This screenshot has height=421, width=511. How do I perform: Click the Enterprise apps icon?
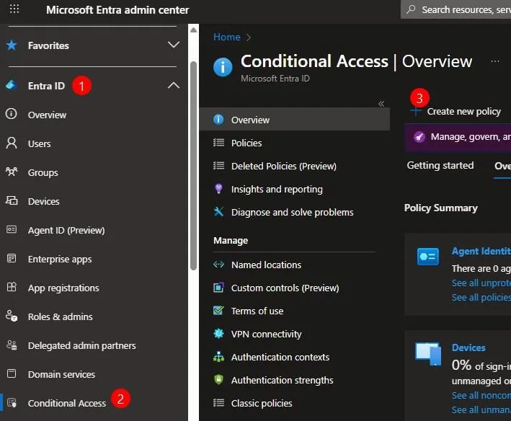coord(12,258)
